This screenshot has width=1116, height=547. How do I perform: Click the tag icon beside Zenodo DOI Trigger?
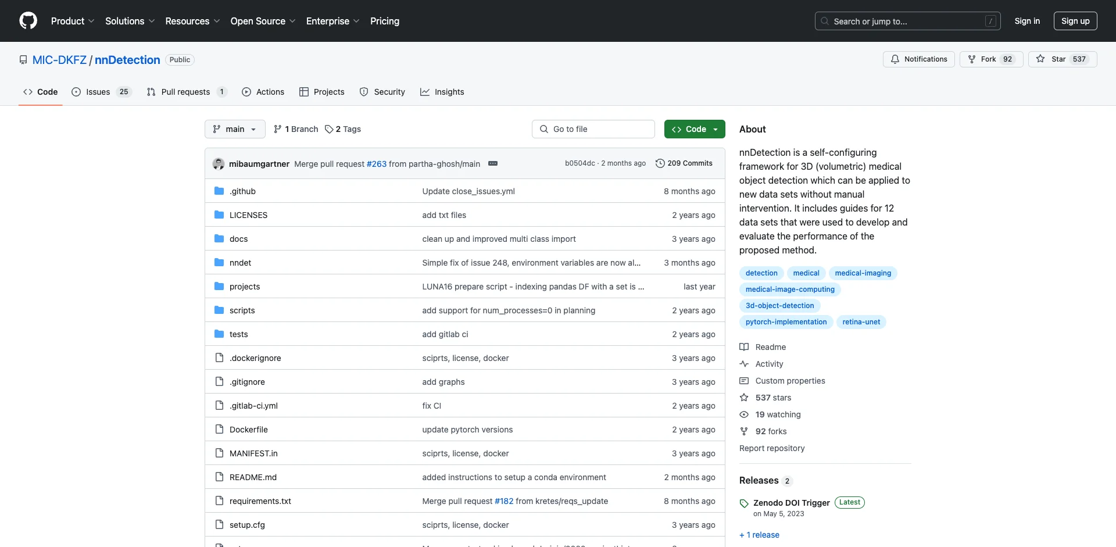[x=744, y=503]
